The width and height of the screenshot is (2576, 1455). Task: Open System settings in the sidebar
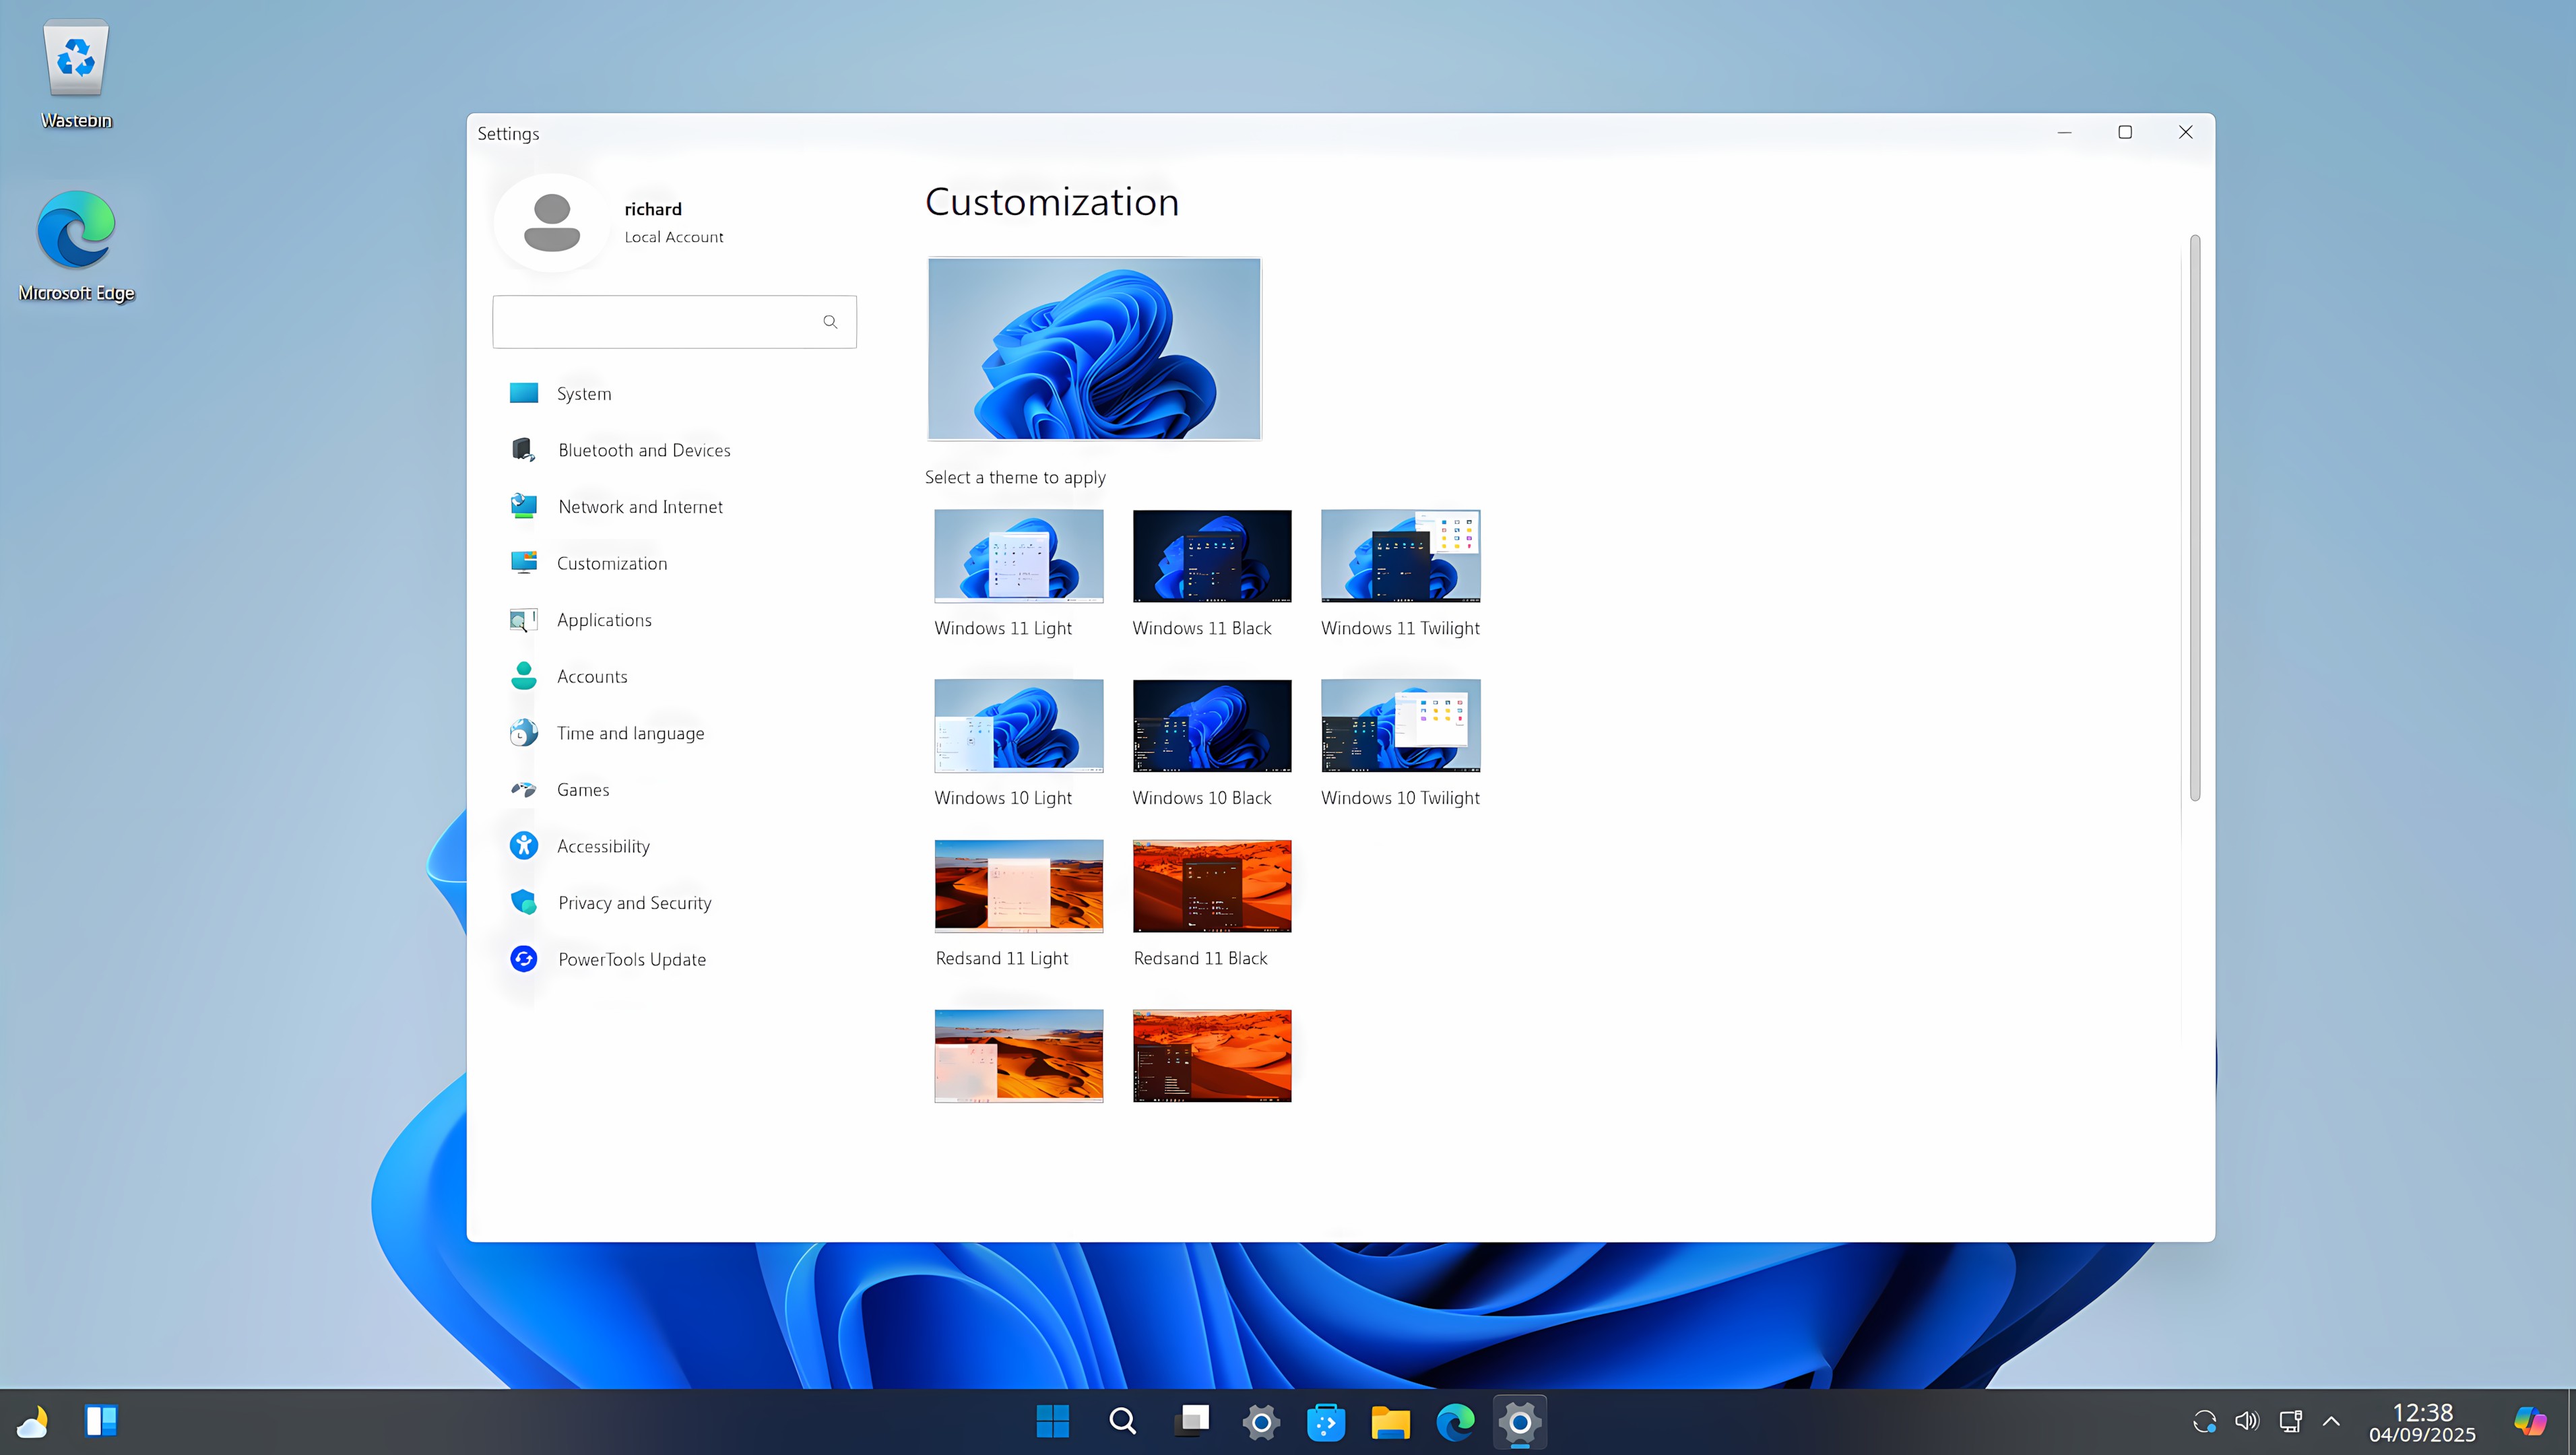(583, 393)
